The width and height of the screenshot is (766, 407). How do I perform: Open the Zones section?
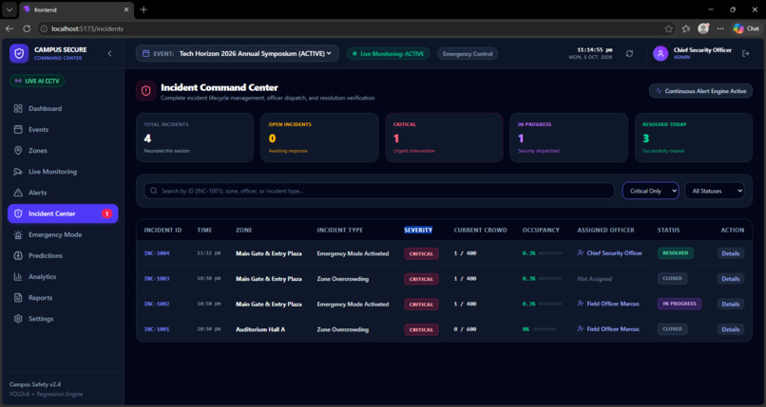pos(63,151)
